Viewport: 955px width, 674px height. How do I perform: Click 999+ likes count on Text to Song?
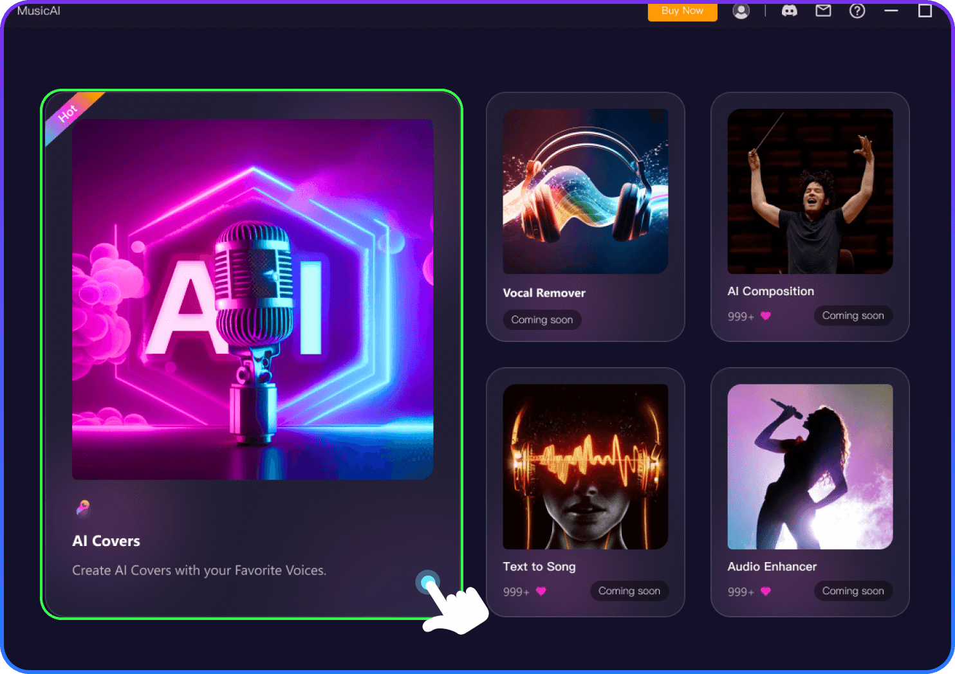[516, 592]
